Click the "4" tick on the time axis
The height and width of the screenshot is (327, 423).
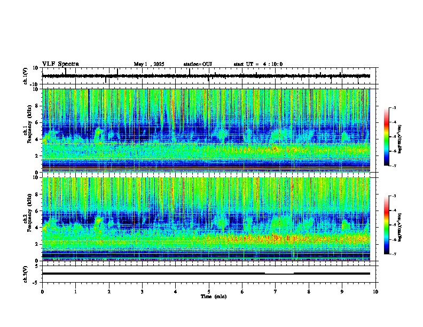point(176,292)
